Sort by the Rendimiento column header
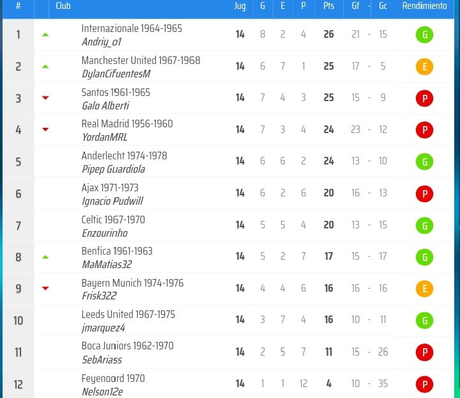The width and height of the screenshot is (460, 398). [x=424, y=6]
